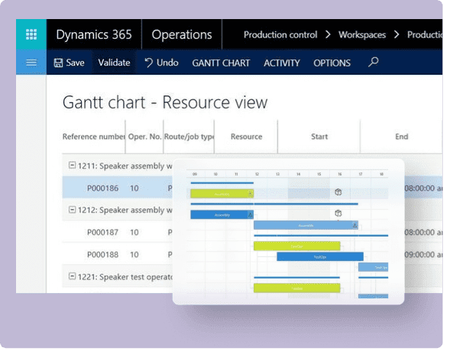Select the light blue Assembly bar
Screen dimensions: 453x351
(306, 225)
